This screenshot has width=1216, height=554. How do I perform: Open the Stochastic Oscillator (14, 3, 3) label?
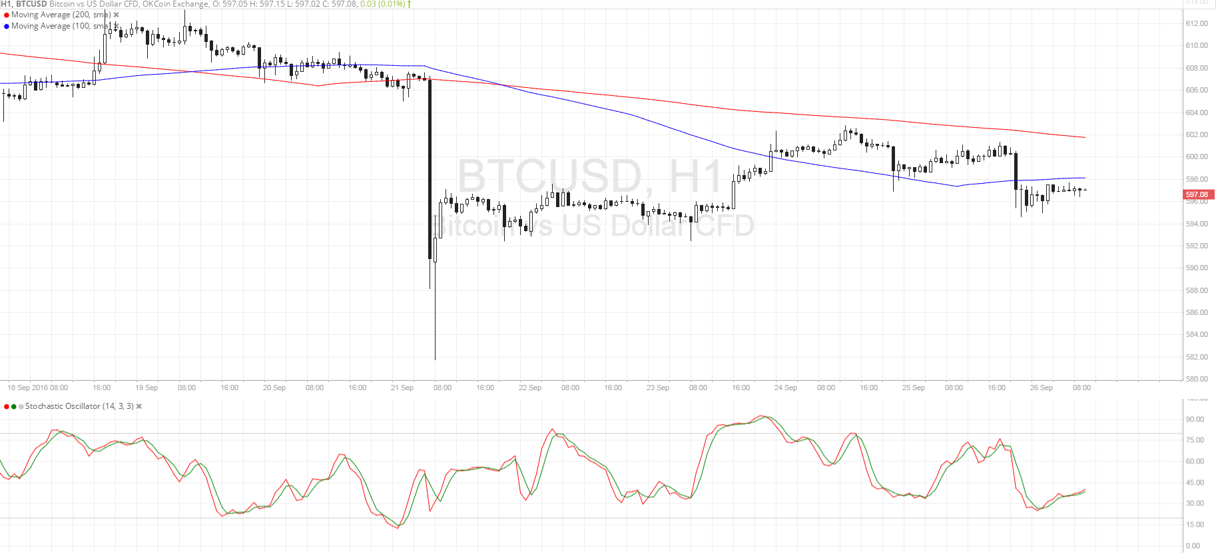click(x=79, y=406)
